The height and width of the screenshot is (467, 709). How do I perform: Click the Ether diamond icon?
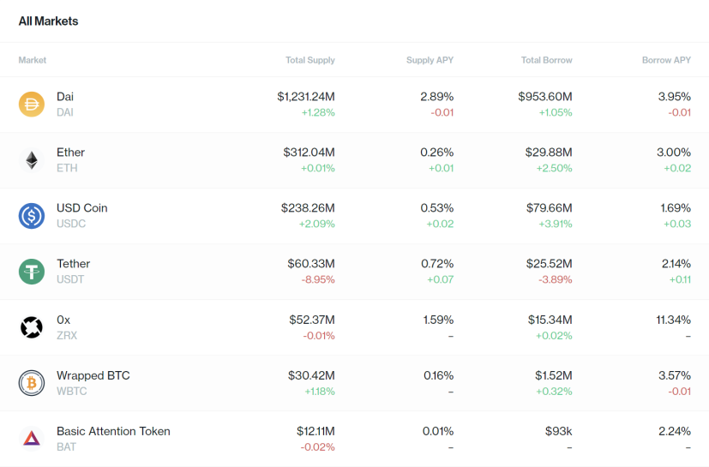coord(32,160)
